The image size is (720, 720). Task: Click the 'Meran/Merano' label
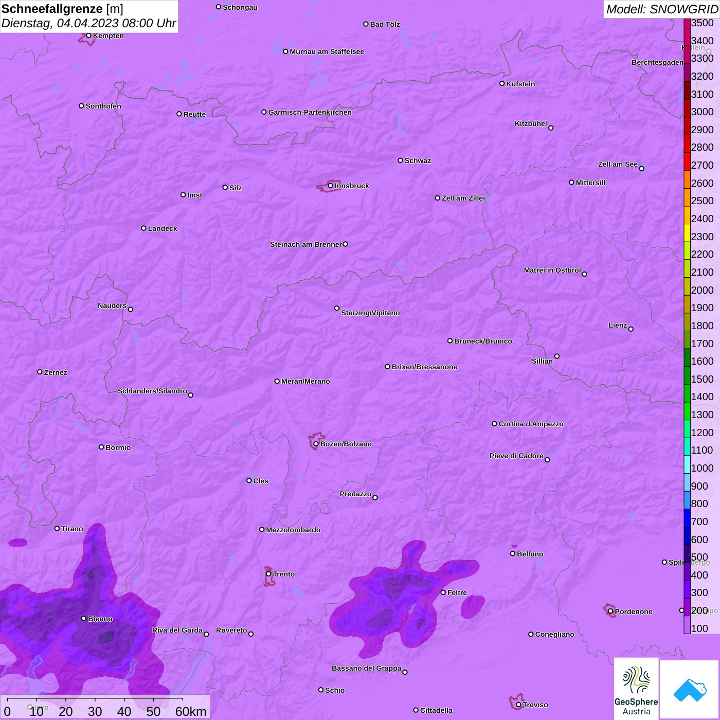[305, 381]
